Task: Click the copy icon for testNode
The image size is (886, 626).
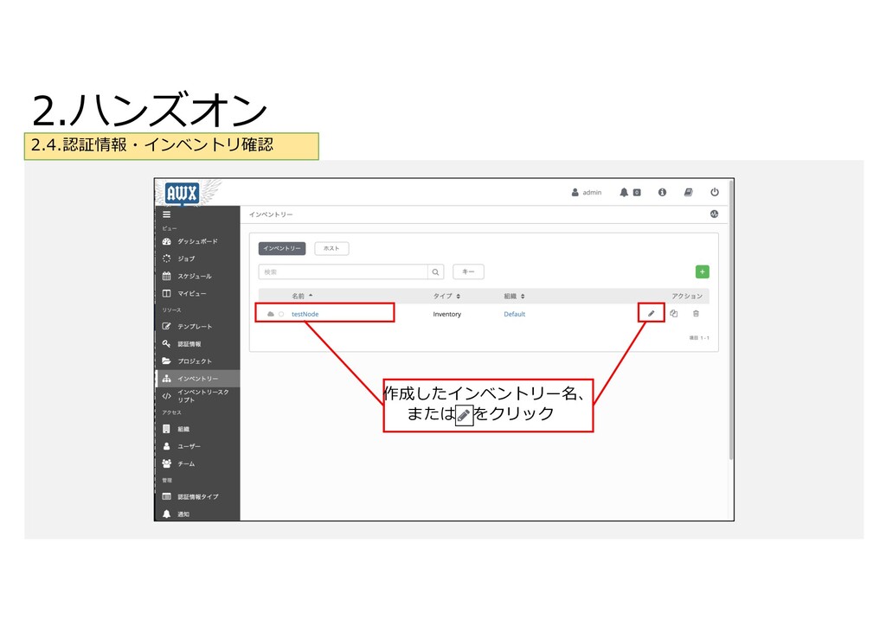Action: 673,313
